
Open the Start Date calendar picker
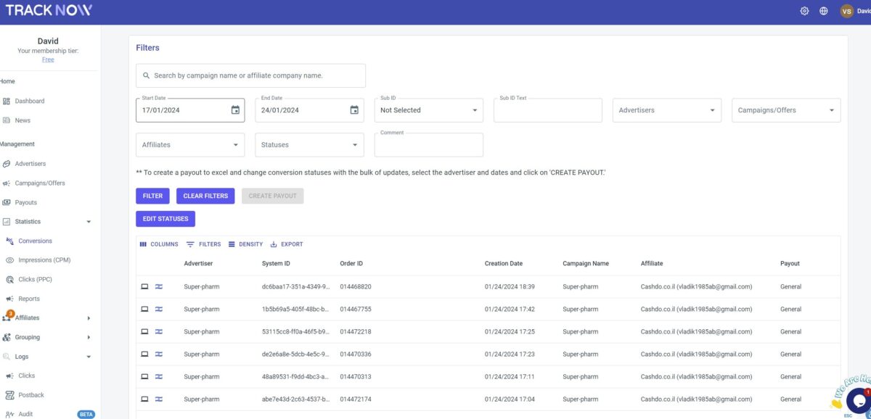pos(234,109)
